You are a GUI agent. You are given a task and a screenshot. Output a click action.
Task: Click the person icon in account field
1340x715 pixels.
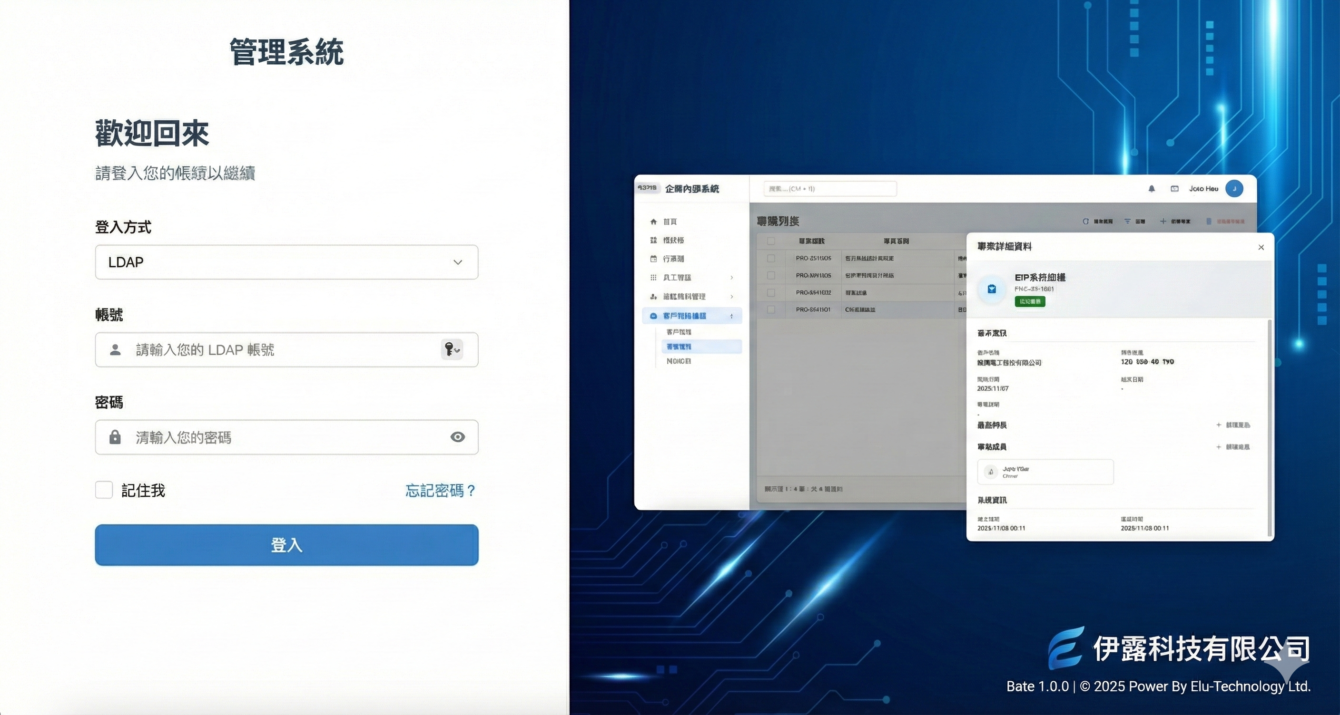116,350
